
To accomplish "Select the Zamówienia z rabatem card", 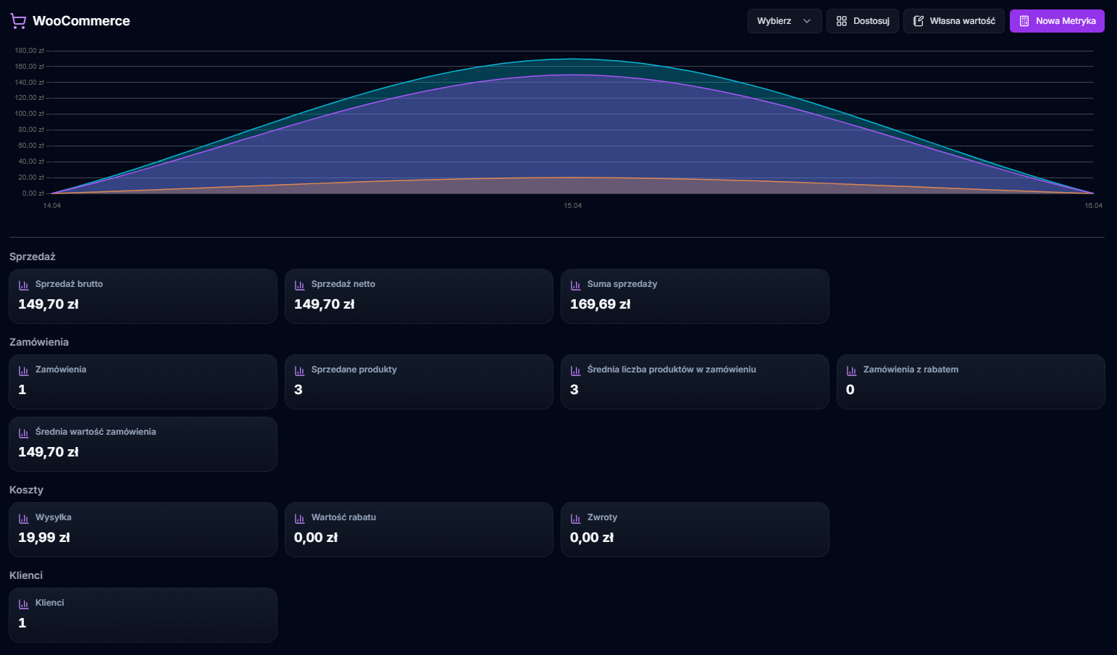I will 971,382.
